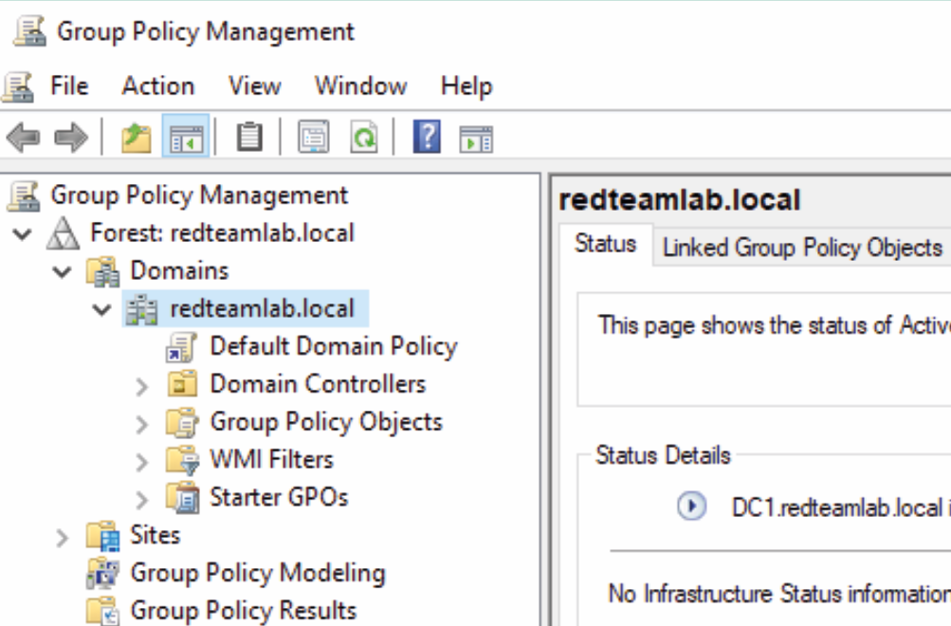
Task: Select Default Domain Policy
Action: [x=334, y=346]
